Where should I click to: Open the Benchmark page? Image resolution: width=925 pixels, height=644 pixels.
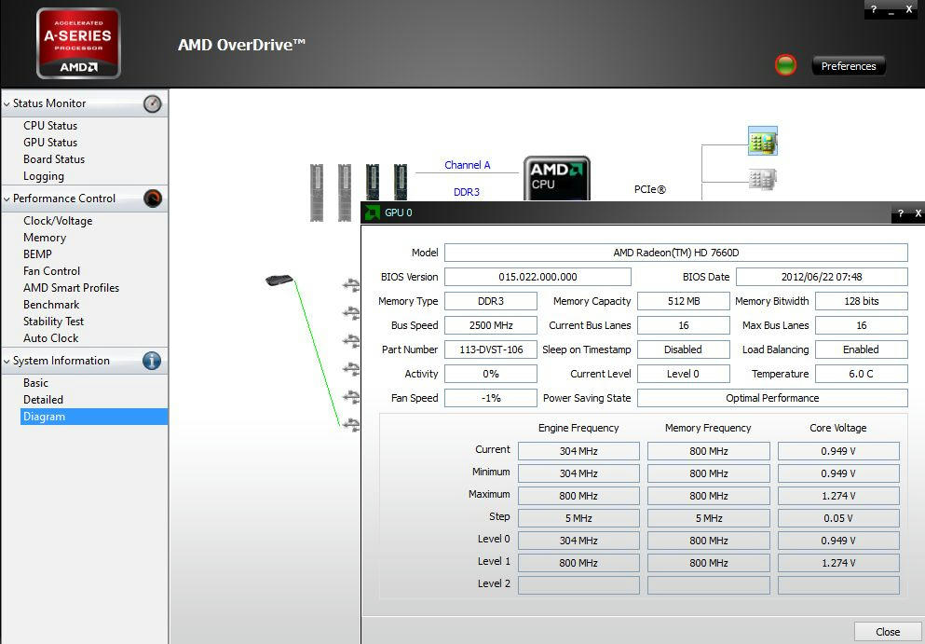click(x=51, y=305)
